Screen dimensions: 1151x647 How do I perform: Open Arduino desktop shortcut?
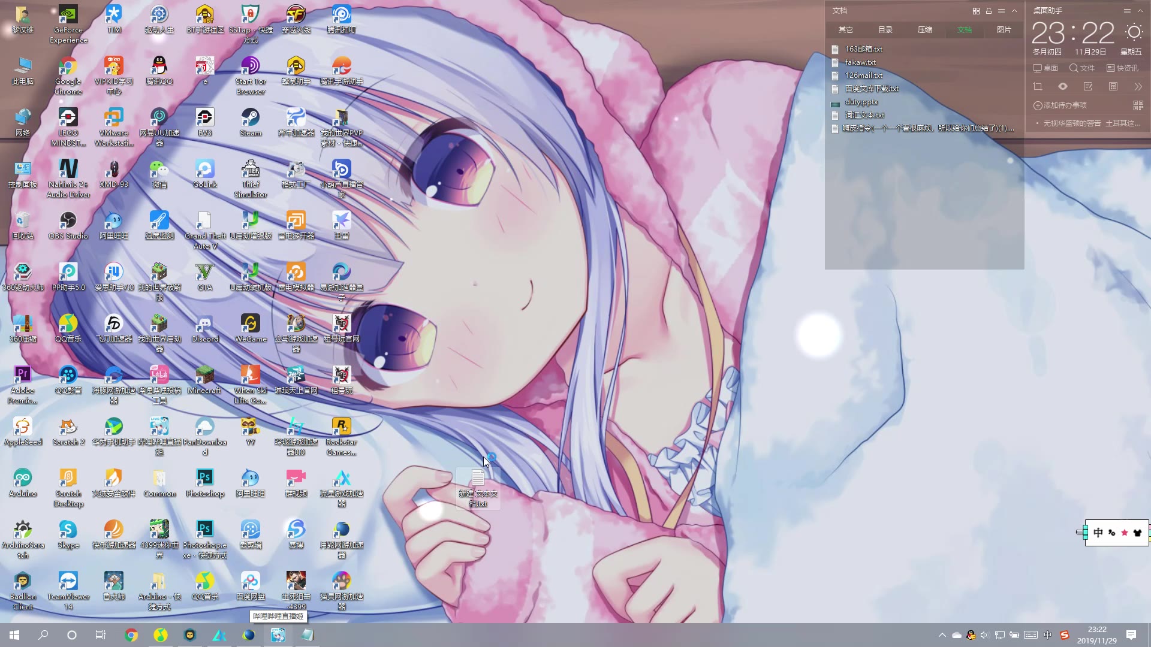(23, 483)
